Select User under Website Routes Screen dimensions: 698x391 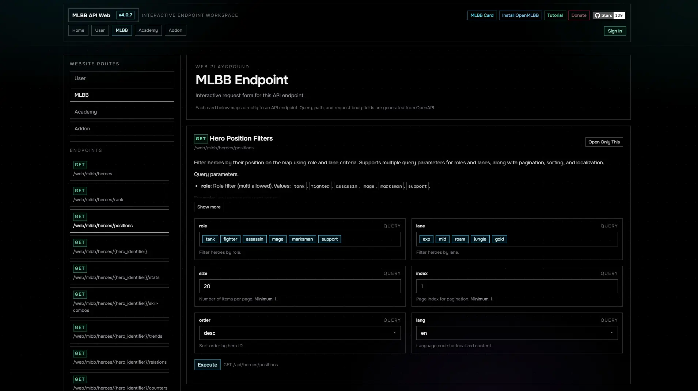pyautogui.click(x=122, y=78)
